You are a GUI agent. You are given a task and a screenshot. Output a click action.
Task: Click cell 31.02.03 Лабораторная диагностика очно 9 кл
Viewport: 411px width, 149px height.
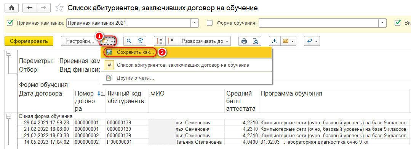(x=334, y=142)
